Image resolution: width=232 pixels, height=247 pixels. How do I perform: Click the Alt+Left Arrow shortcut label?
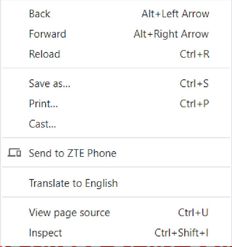pos(175,14)
